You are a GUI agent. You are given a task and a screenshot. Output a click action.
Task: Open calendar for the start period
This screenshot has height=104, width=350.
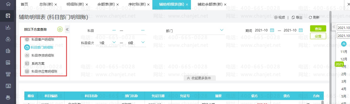[x=272, y=30]
